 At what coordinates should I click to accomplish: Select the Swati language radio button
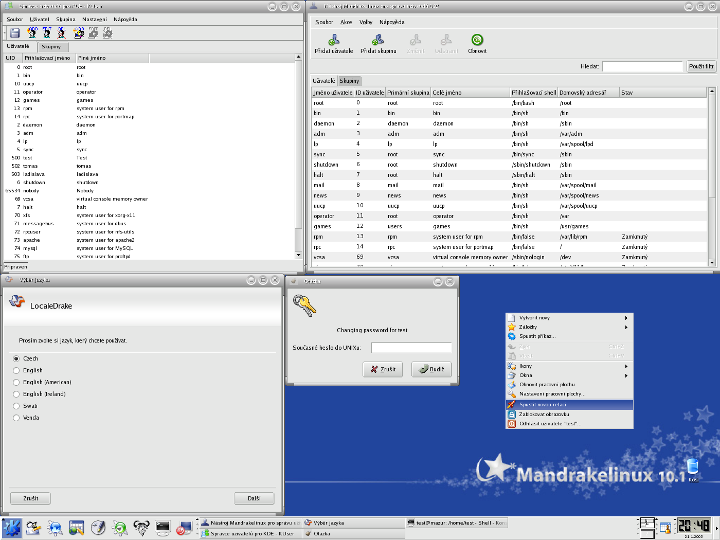point(16,406)
